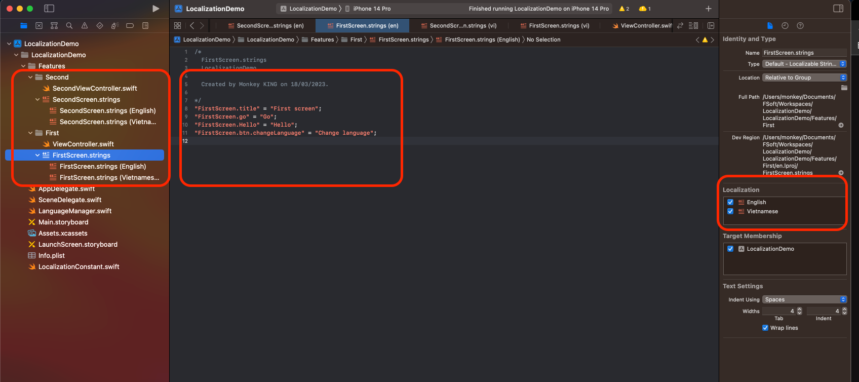This screenshot has width=859, height=382.
Task: Select the LocalizationDemo scheme
Action: coord(308,9)
